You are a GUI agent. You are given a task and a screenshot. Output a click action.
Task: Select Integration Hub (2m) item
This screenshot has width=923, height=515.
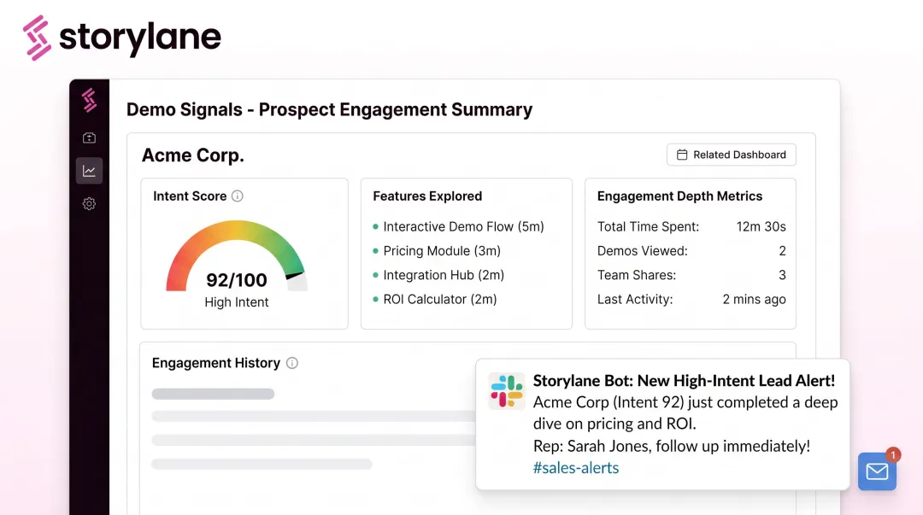438,275
